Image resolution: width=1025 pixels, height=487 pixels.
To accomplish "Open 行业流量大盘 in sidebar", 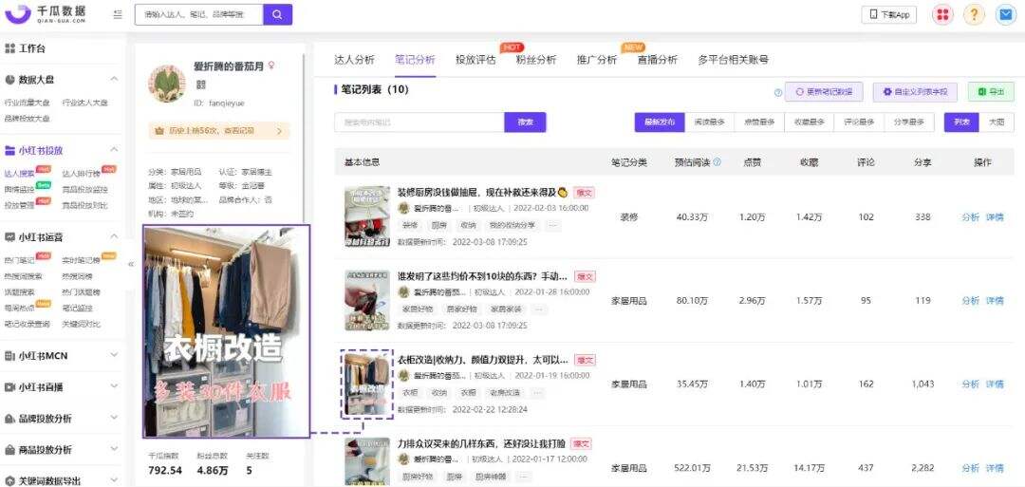I will [27, 103].
